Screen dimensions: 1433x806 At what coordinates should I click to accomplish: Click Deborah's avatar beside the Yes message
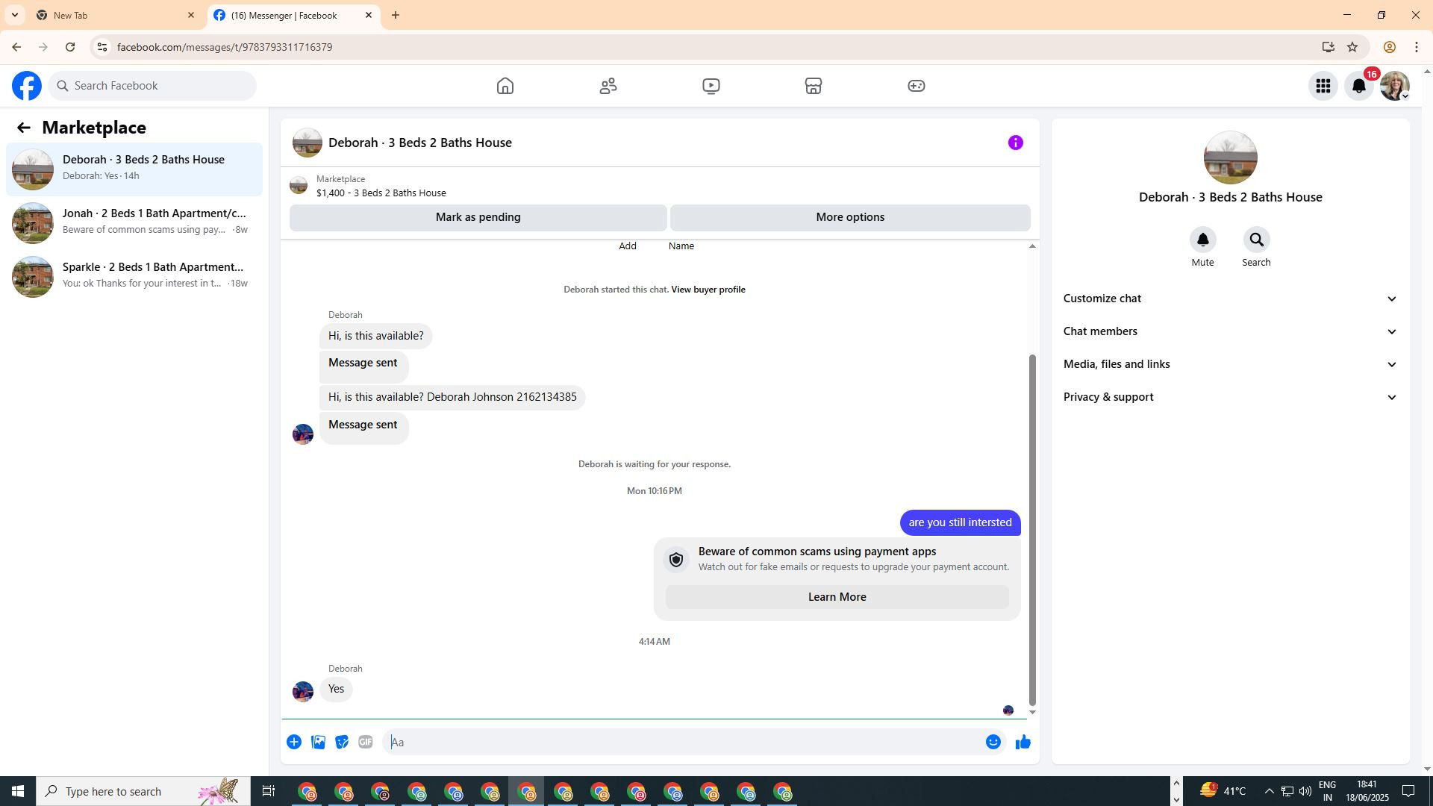303,691
